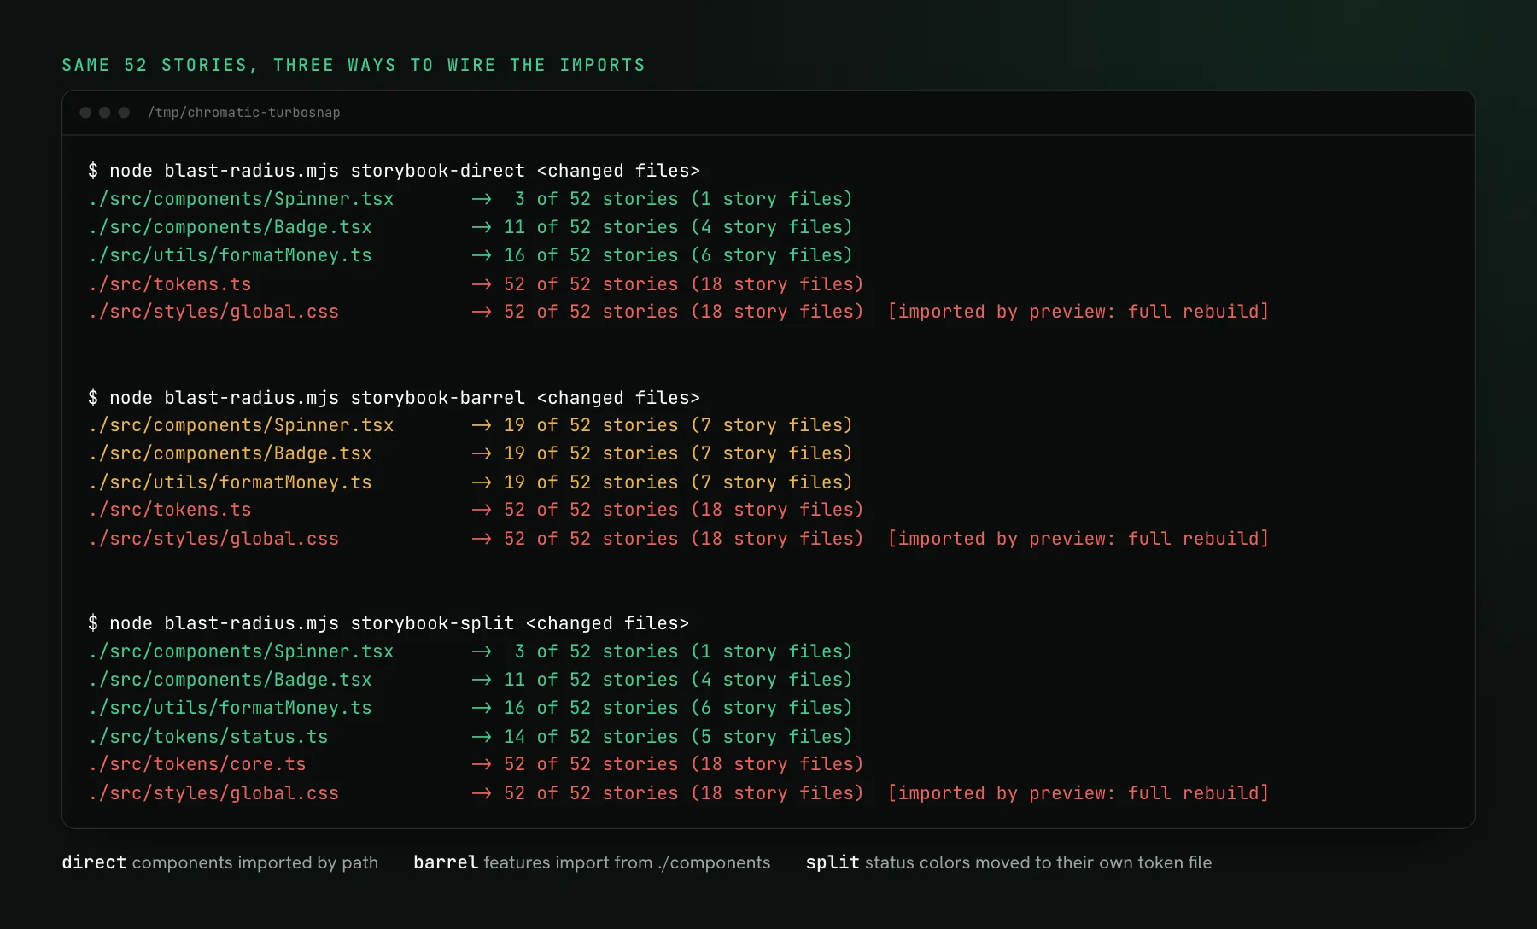The width and height of the screenshot is (1537, 929).
Task: Click ./src/tokens.ts in storybook-barrel block
Action: (x=169, y=510)
